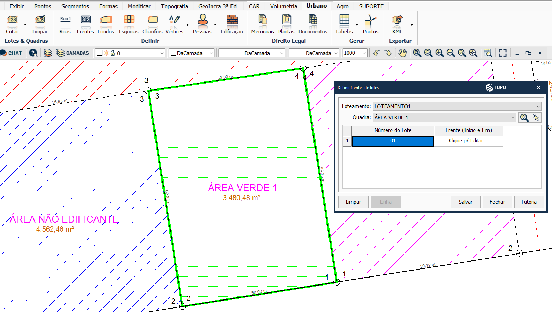552x312 pixels.
Task: Toggle the layer freeze sun icon
Action: (106, 53)
